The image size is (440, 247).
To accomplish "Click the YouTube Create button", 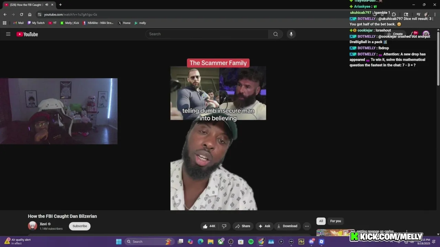I will coord(395,34).
